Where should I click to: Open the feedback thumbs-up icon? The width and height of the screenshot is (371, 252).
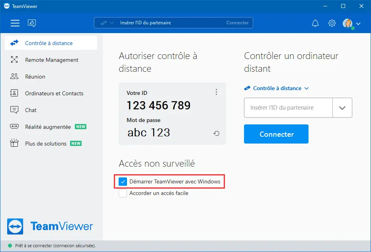pyautogui.click(x=32, y=23)
